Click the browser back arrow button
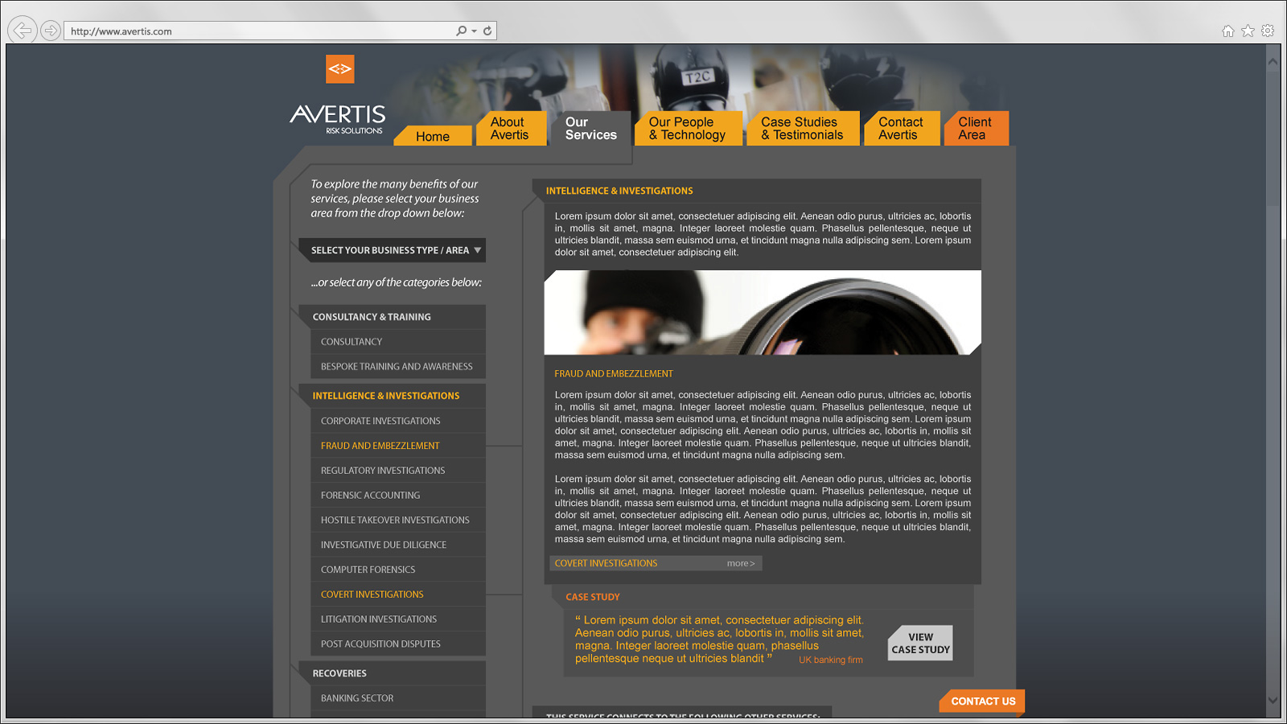Image resolution: width=1287 pixels, height=724 pixels. pyautogui.click(x=22, y=31)
